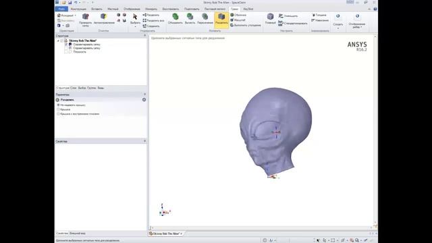This screenshot has height=243, width=432.
Task: Open the Файл menu tab
Action: [x=61, y=9]
